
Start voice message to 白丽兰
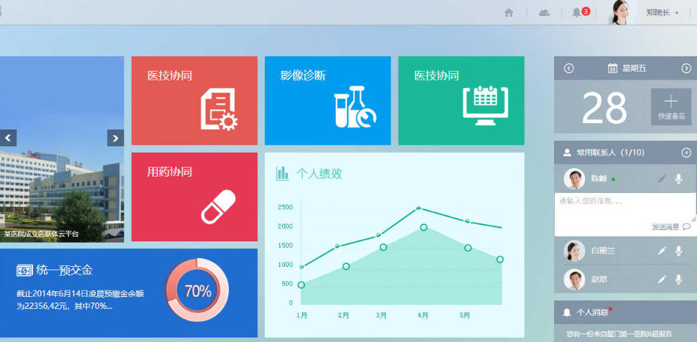tap(678, 251)
